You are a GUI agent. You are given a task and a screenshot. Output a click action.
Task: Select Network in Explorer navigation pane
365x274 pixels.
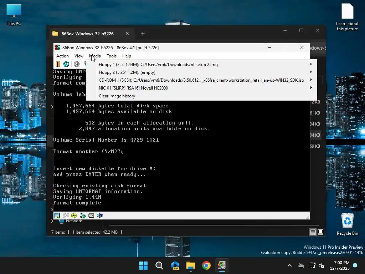tap(74, 221)
